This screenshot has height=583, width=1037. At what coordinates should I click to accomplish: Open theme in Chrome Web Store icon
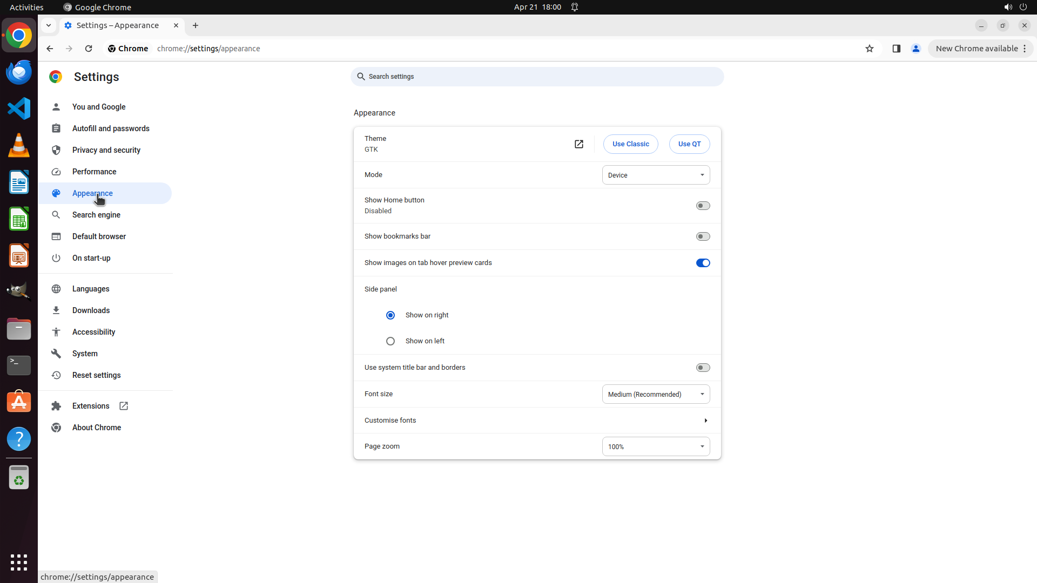pyautogui.click(x=578, y=144)
